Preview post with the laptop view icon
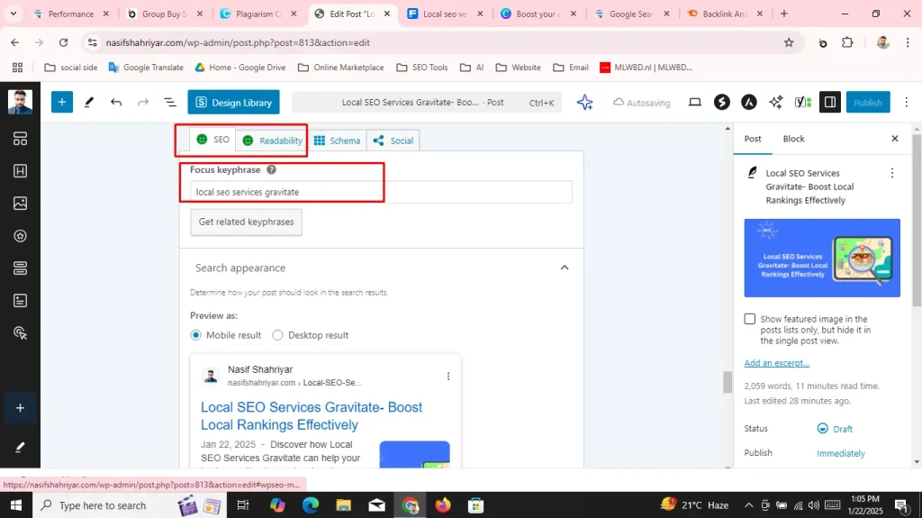Viewport: 922px width, 518px height. point(694,103)
